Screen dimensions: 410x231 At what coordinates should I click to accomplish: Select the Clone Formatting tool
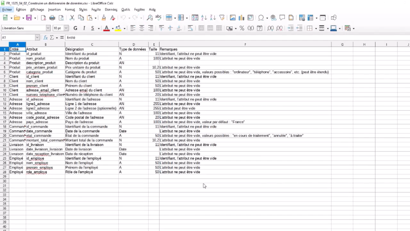pyautogui.click(x=103, y=18)
